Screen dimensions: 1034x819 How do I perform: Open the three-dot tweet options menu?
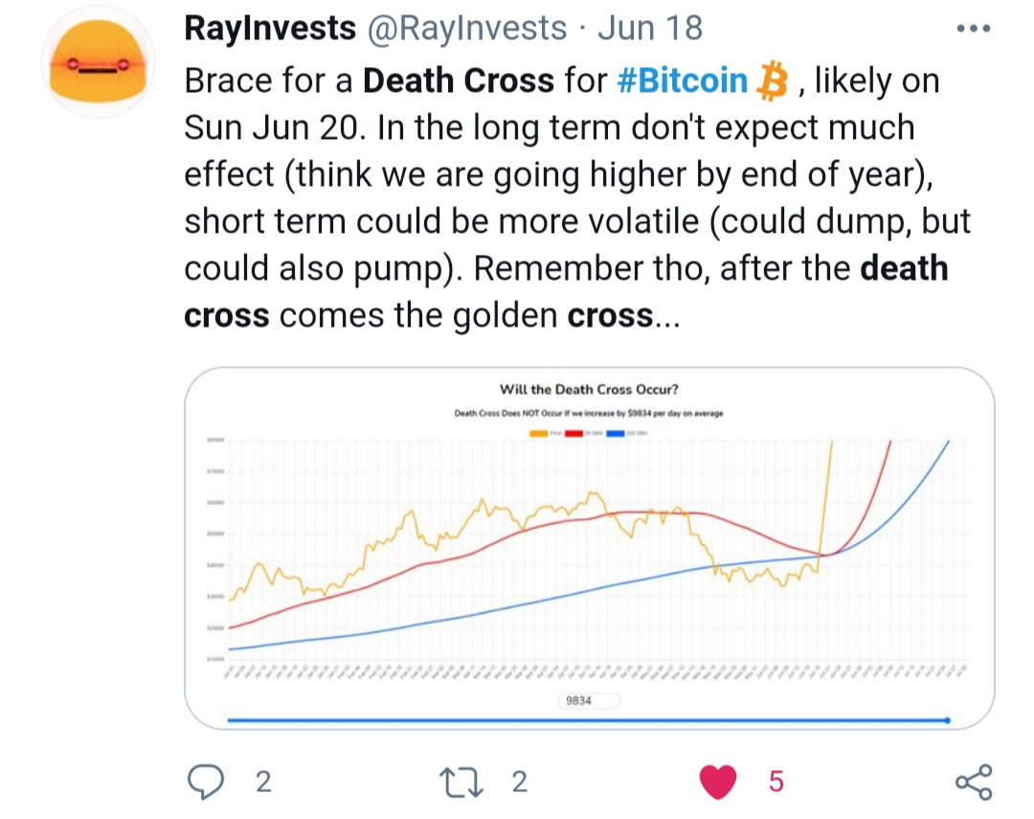click(974, 29)
